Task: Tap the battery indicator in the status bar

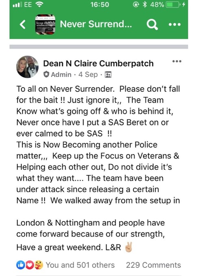Action: click(x=173, y=4)
